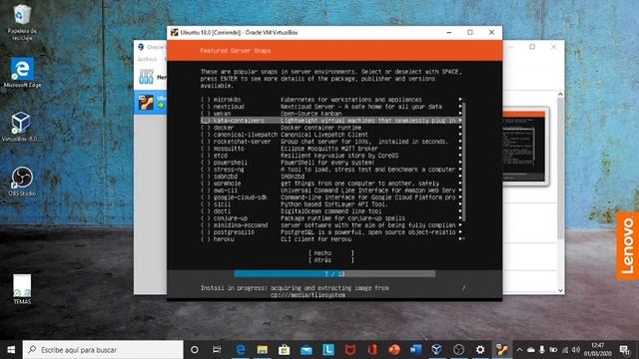Open the network tray icon
The height and width of the screenshot is (359, 639).
[x=565, y=350]
